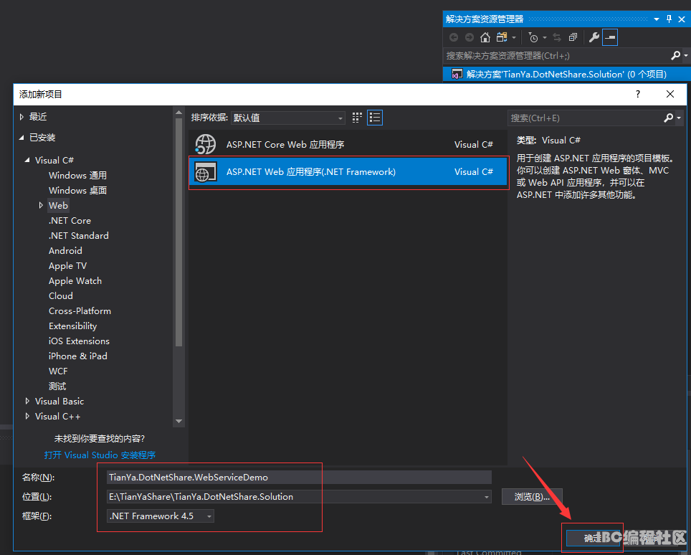Expand the 最近 (Recent) node
691x555 pixels.
(x=22, y=117)
